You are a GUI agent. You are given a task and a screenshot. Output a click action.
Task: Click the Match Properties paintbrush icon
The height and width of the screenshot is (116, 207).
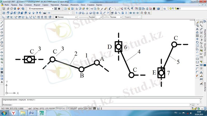coord(102,9)
